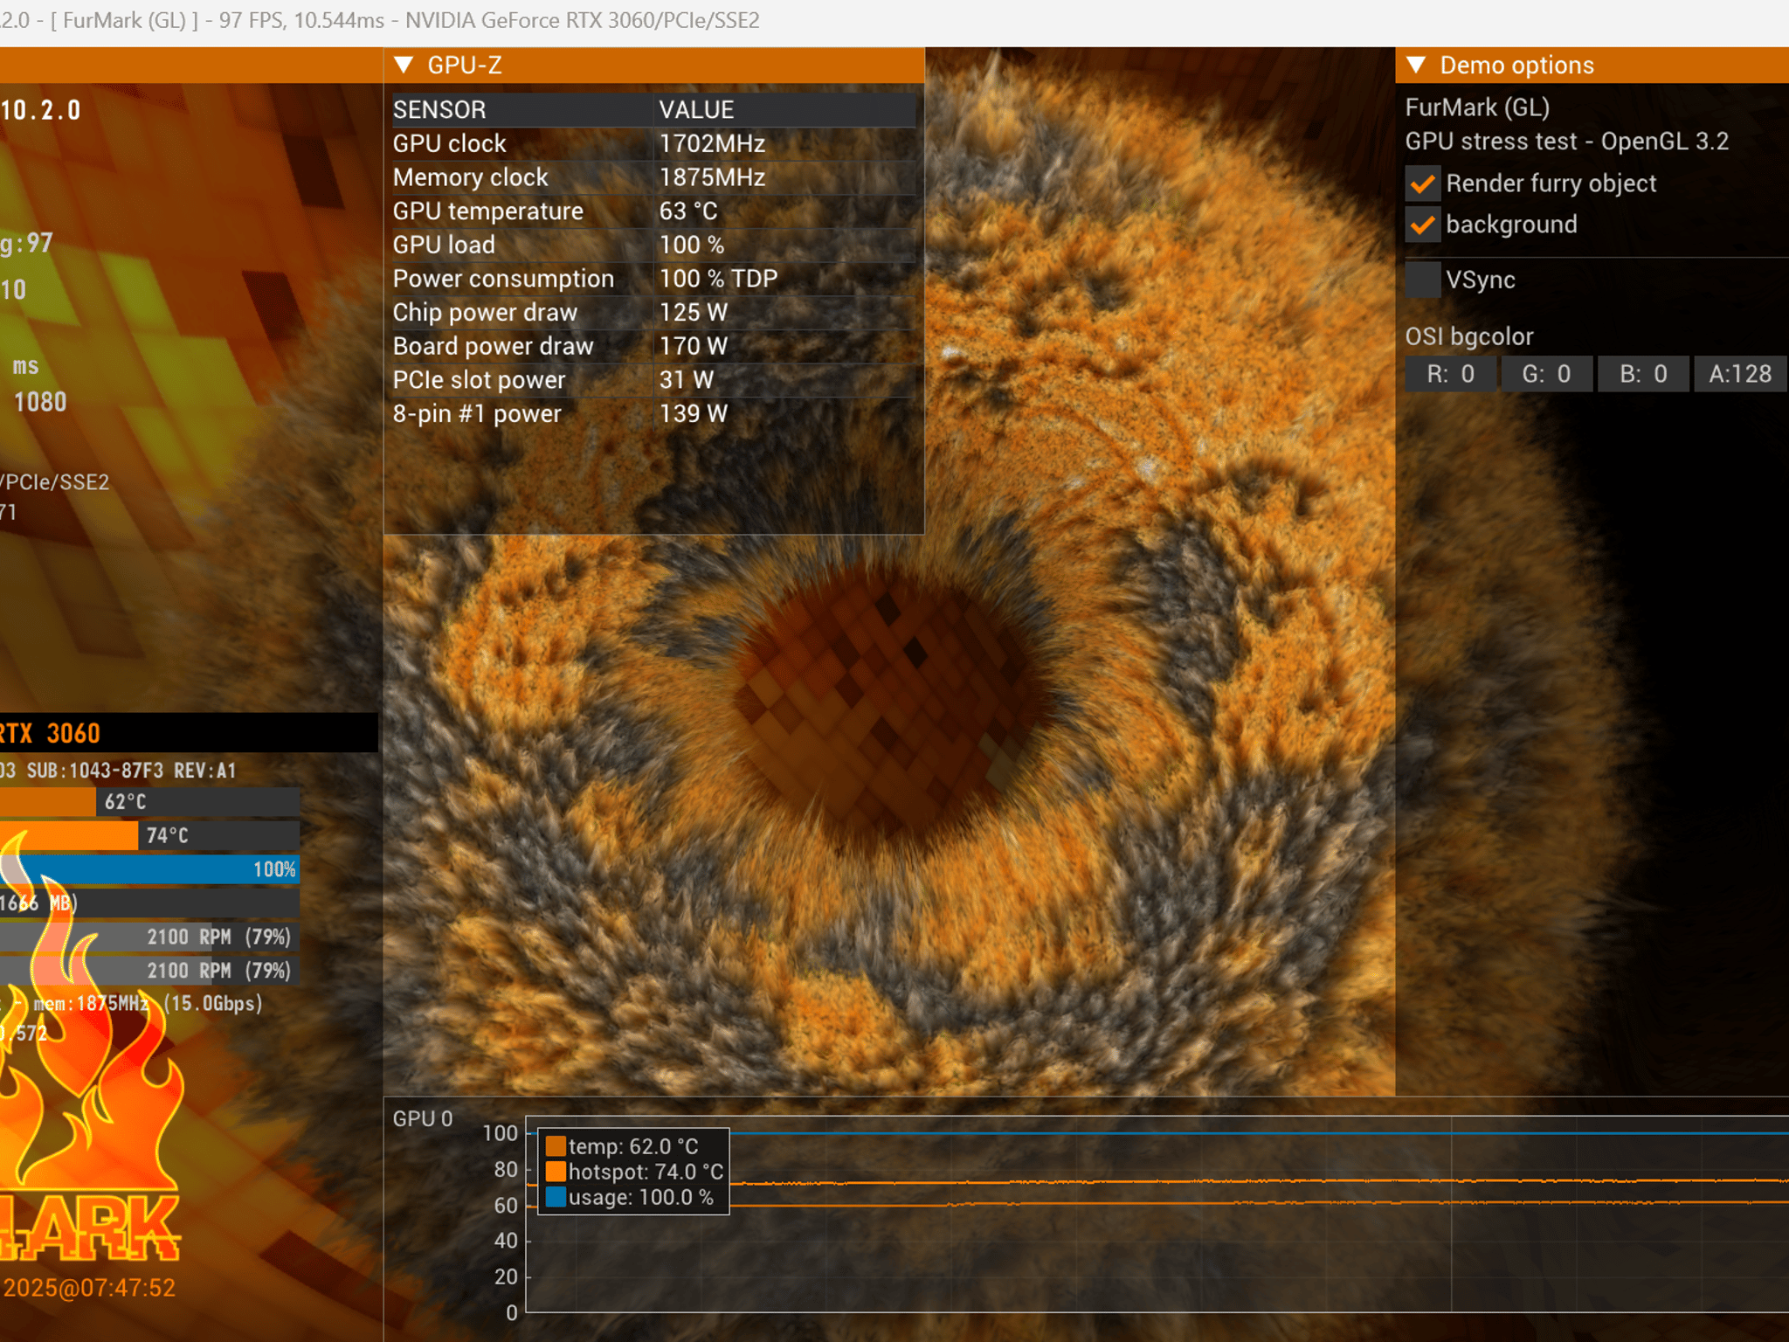
Task: Click the usage blue legend swatch
Action: pyautogui.click(x=556, y=1197)
